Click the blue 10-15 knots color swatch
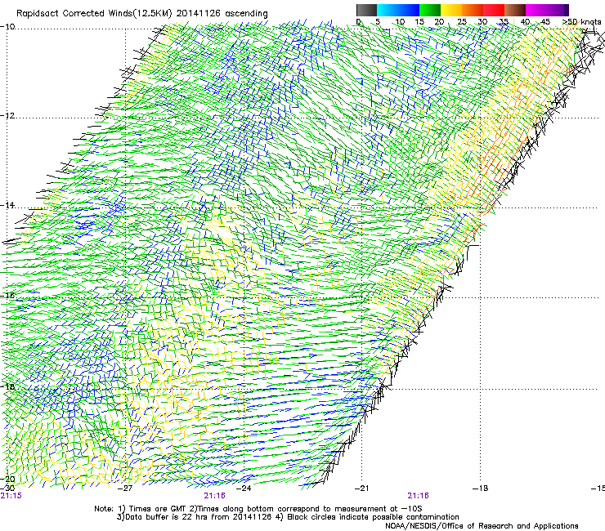The height and width of the screenshot is (531, 605). coord(409,10)
